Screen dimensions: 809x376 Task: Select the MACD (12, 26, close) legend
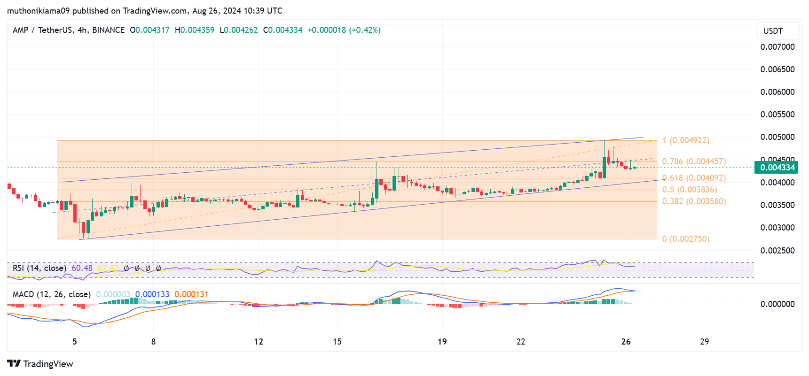[x=51, y=294]
